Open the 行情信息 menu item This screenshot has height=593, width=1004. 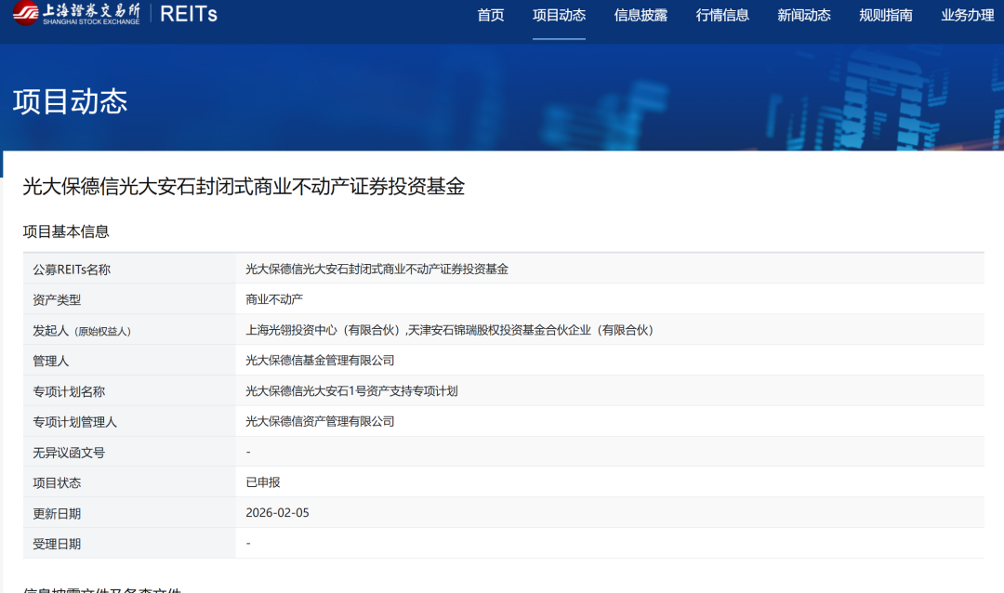pos(722,15)
